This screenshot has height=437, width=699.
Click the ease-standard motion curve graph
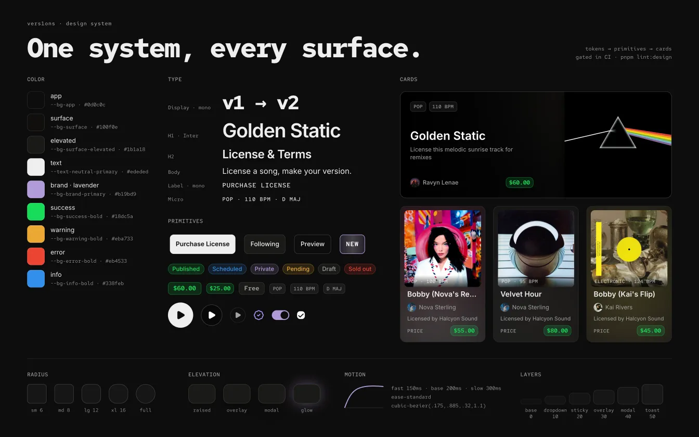coord(364,396)
